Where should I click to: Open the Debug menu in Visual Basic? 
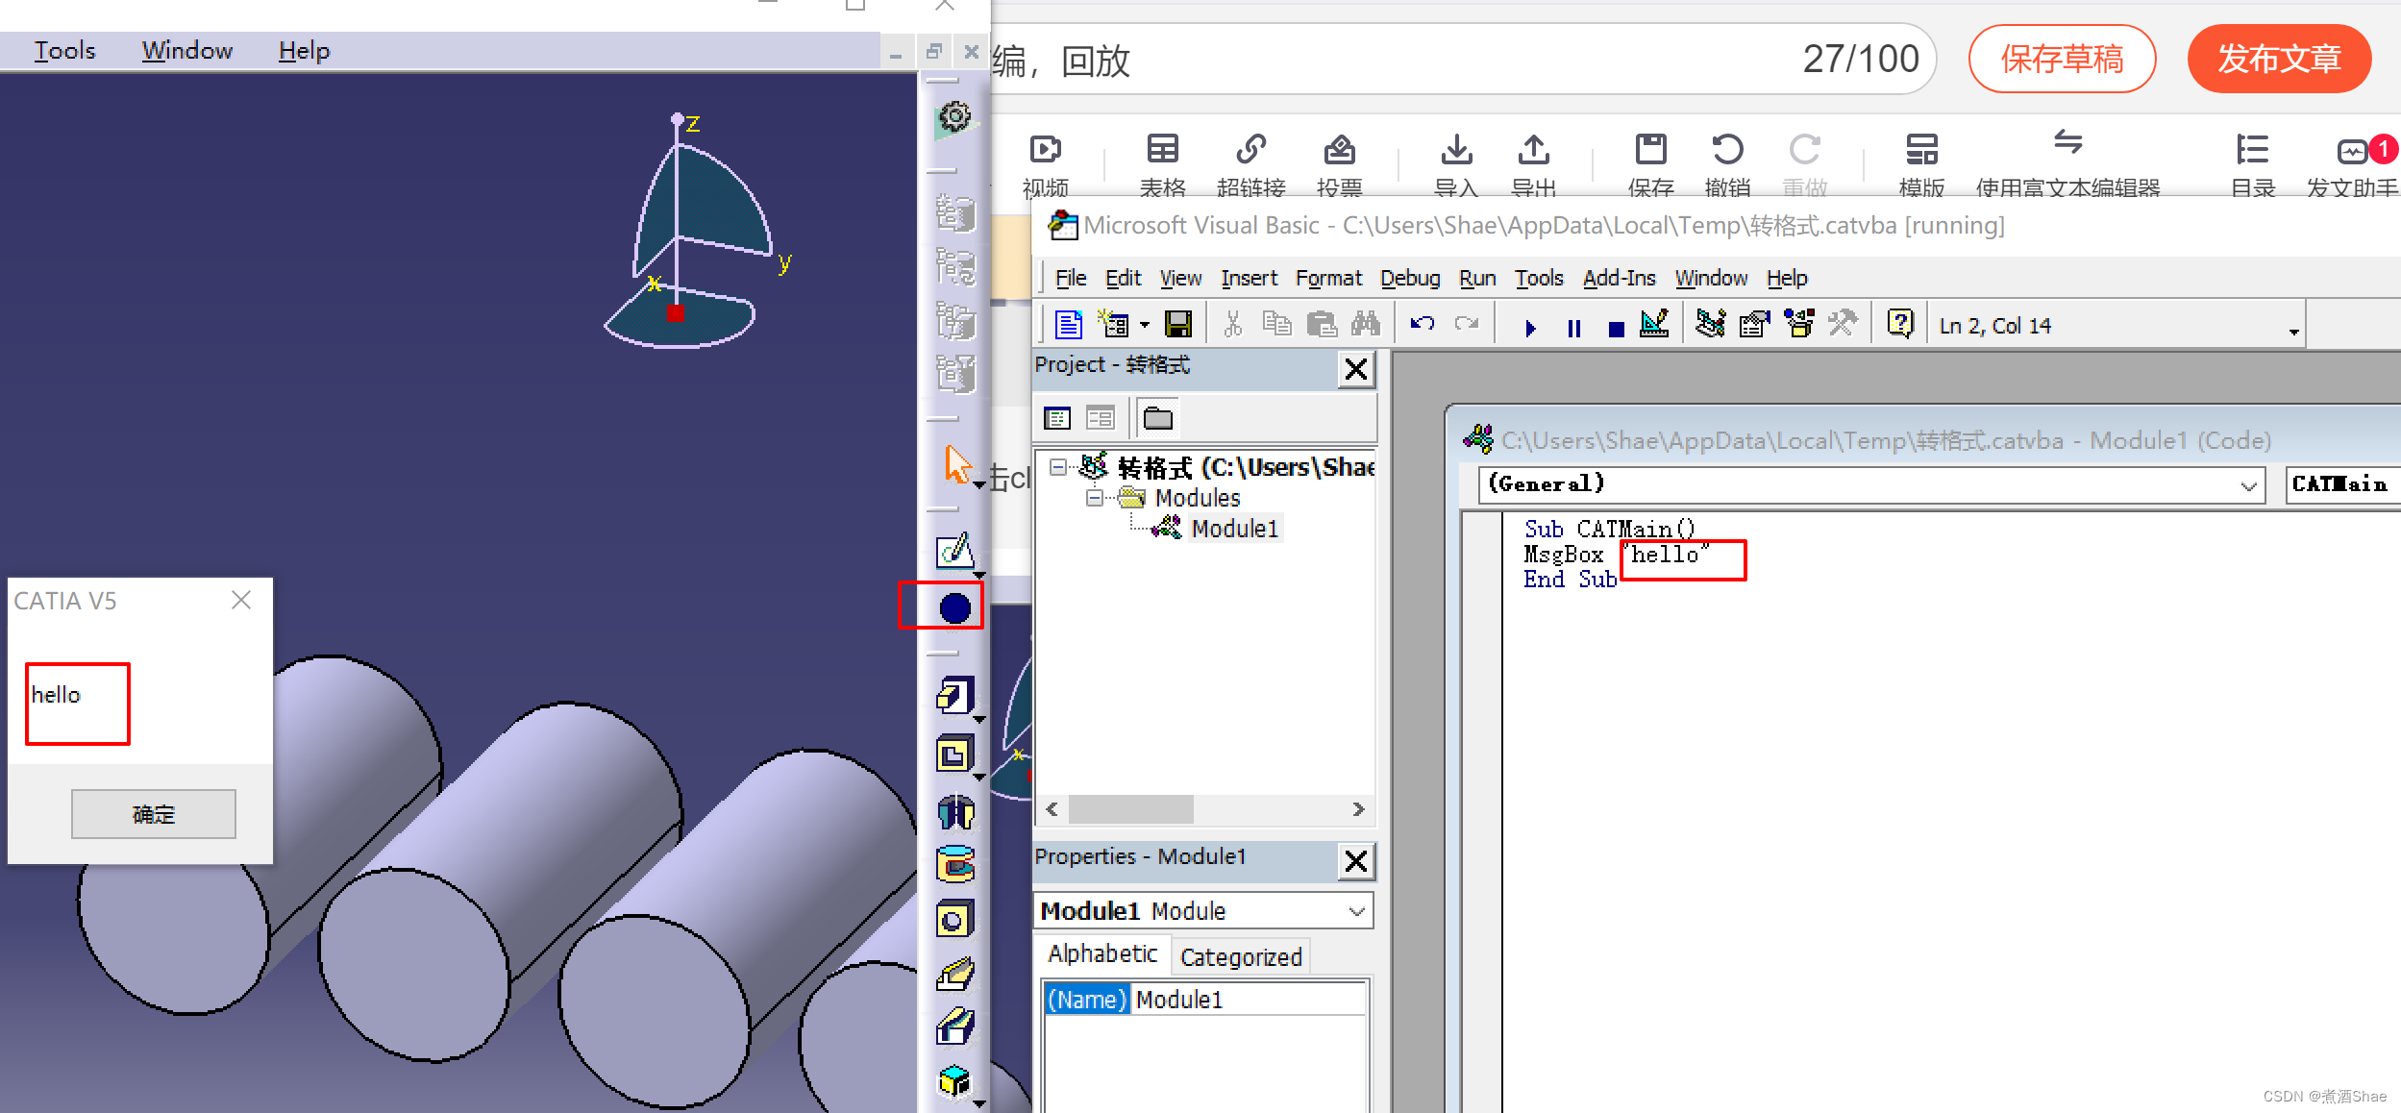1410,279
